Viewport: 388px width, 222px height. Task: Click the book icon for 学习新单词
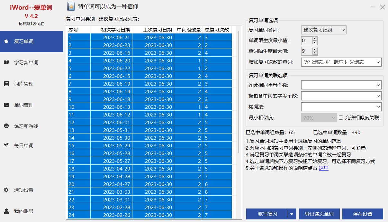click(6, 62)
